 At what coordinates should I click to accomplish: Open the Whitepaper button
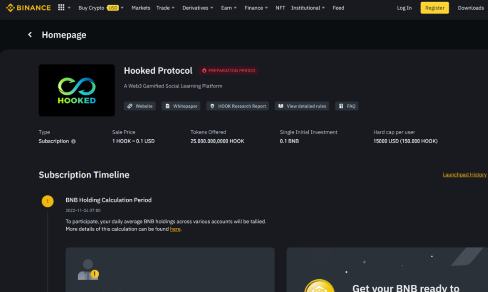click(181, 106)
